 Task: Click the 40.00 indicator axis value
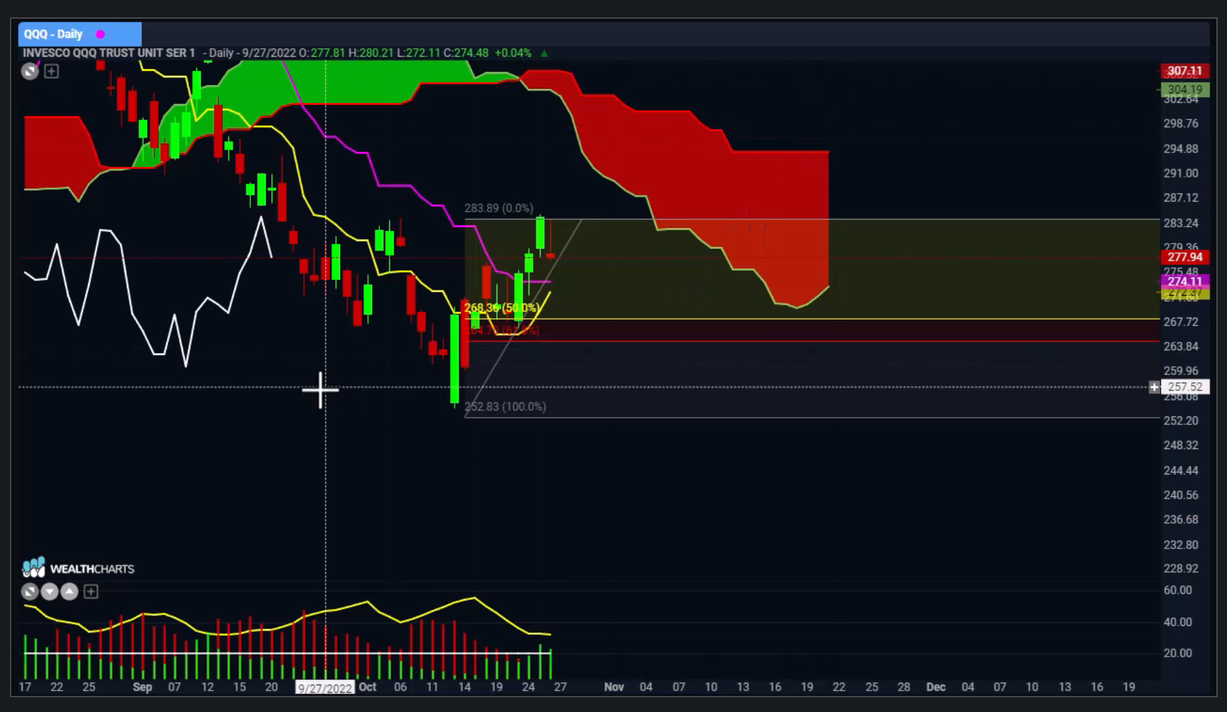(1177, 622)
